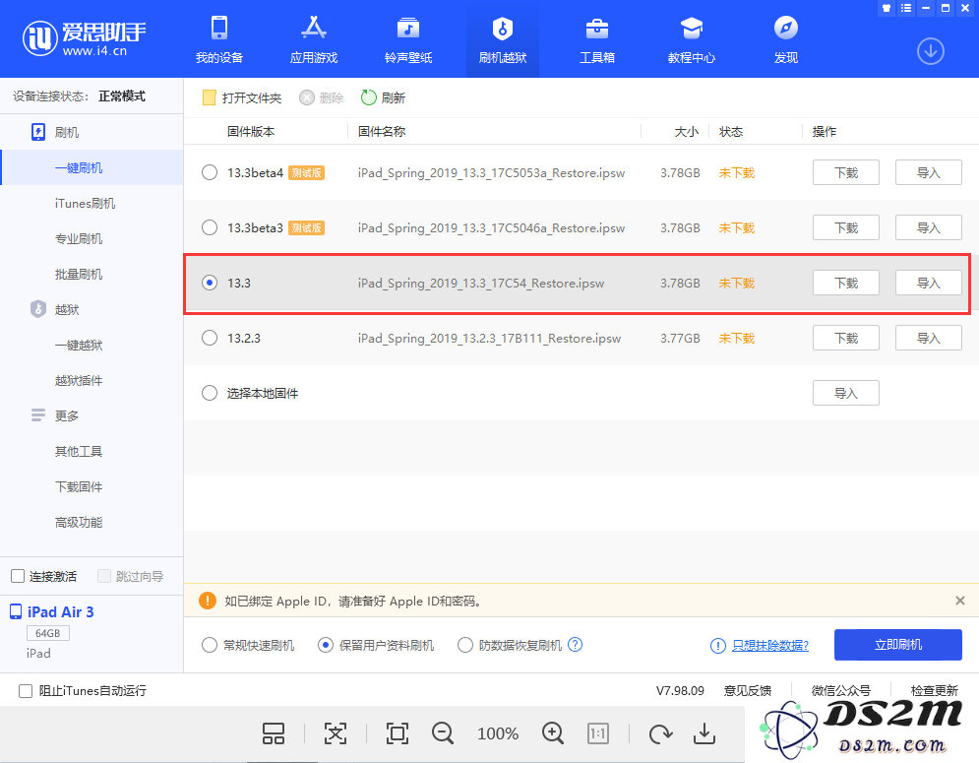Select the 13.3 firmware radio button
979x763 pixels.
[210, 283]
